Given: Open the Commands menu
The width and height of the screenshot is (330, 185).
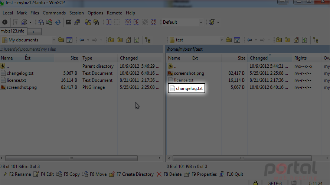Looking at the screenshot, I should [54, 13].
